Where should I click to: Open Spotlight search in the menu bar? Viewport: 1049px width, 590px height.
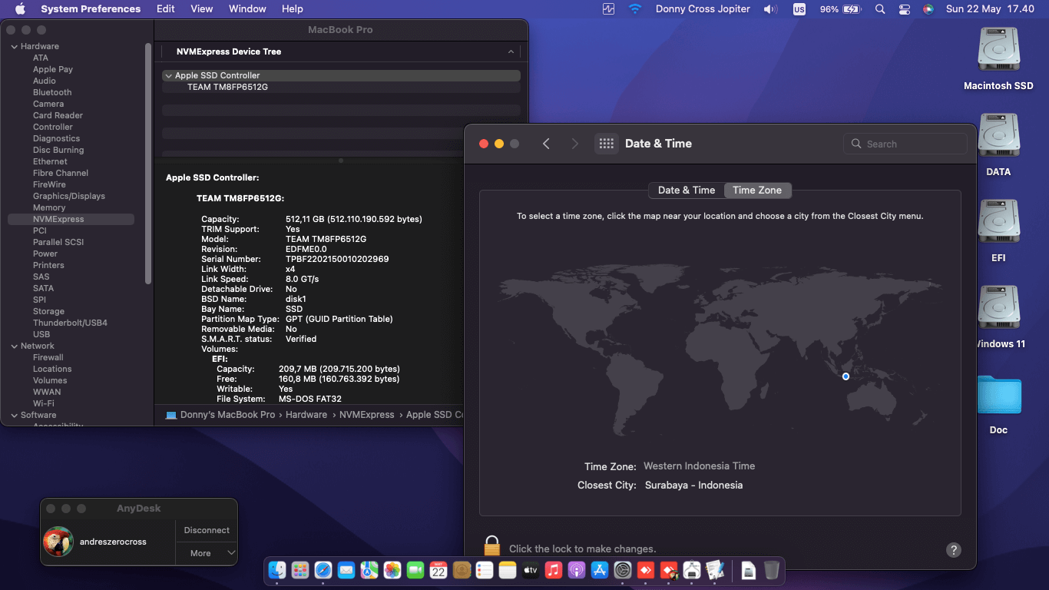880,9
